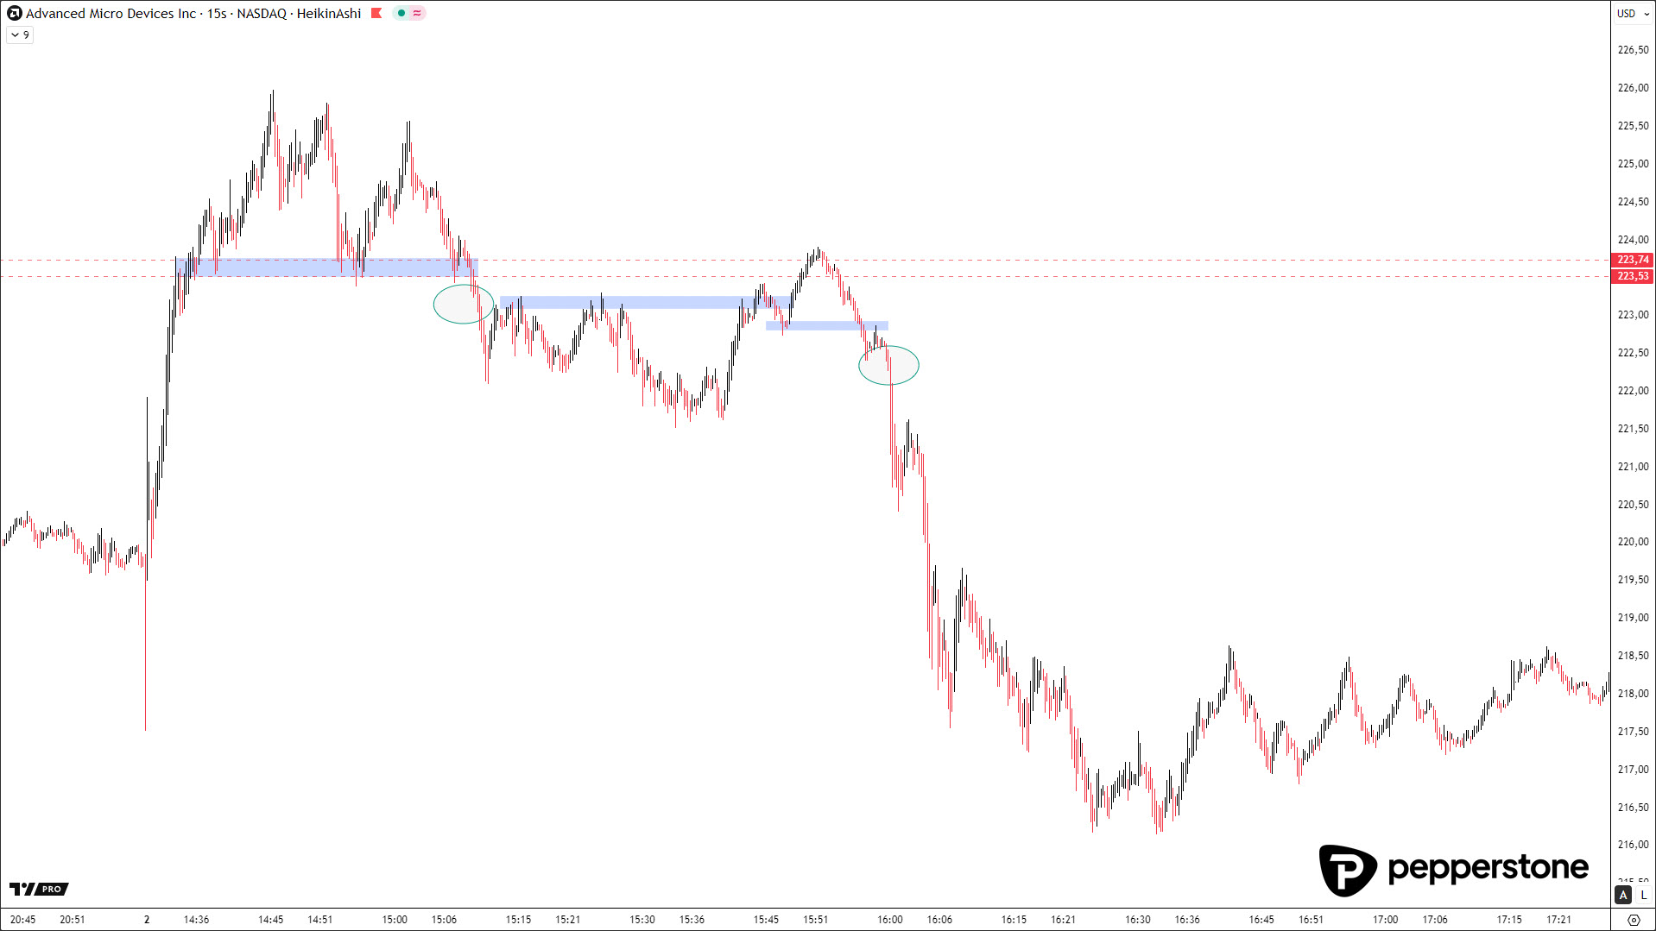This screenshot has height=931, width=1656.
Task: Click the 225,00 price axis label
Action: pyautogui.click(x=1633, y=163)
